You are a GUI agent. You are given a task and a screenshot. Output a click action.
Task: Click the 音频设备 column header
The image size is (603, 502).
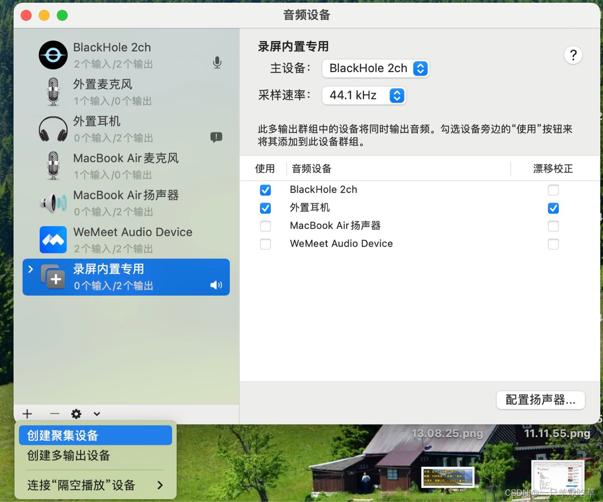(x=311, y=169)
